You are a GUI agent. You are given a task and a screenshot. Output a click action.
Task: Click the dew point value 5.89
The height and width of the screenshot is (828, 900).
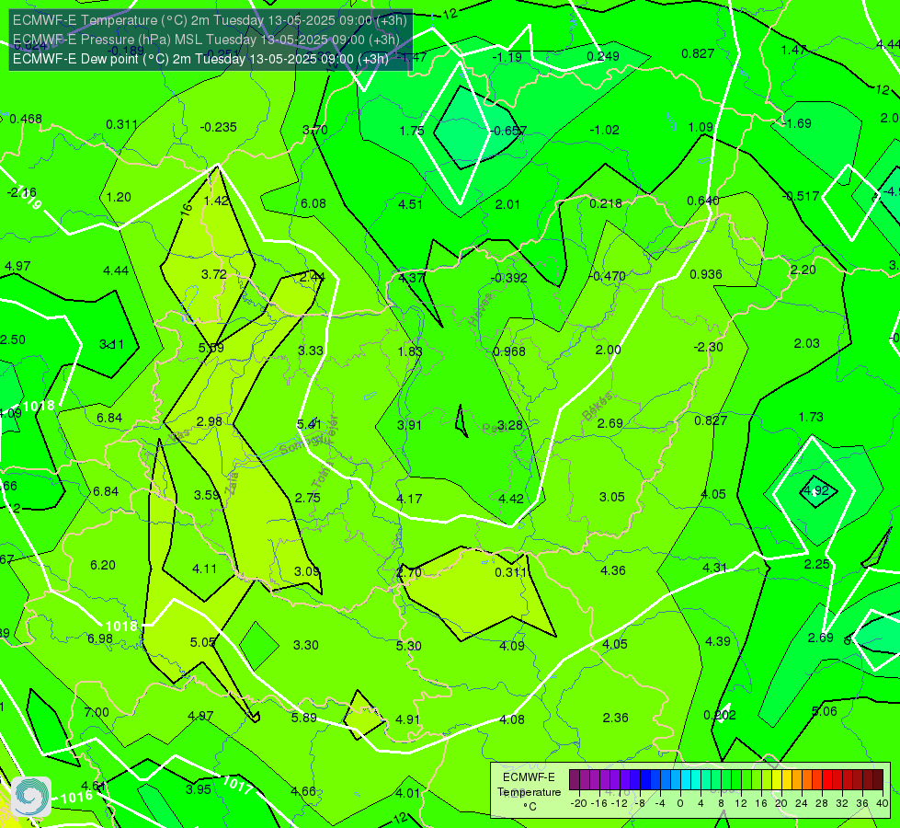pos(303,718)
